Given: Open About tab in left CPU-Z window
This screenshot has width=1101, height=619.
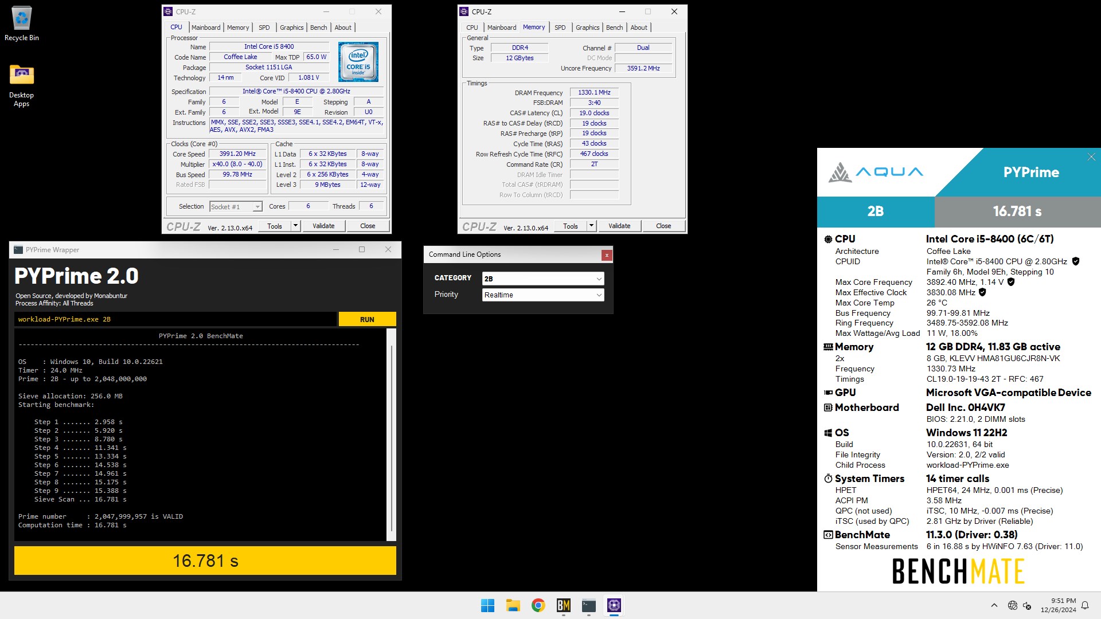Looking at the screenshot, I should (x=343, y=28).
